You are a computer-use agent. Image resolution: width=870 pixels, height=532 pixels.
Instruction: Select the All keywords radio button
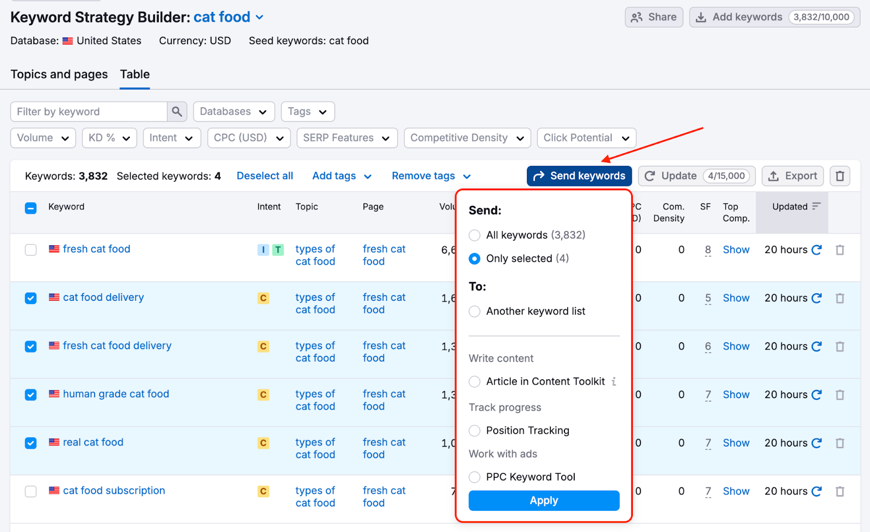(474, 235)
